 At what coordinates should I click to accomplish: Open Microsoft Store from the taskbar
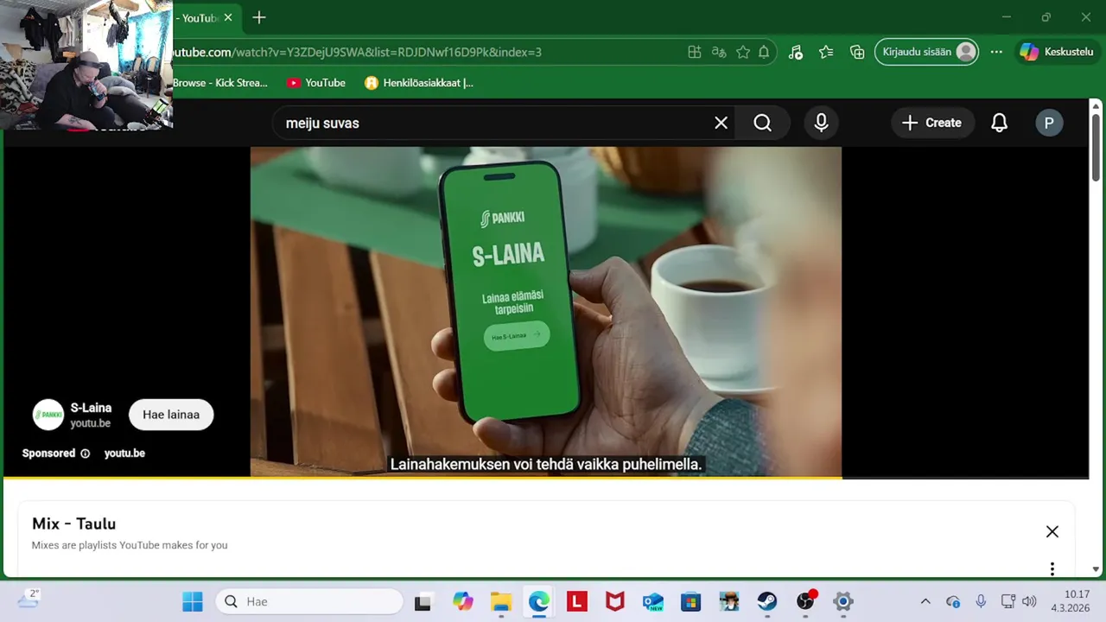690,601
